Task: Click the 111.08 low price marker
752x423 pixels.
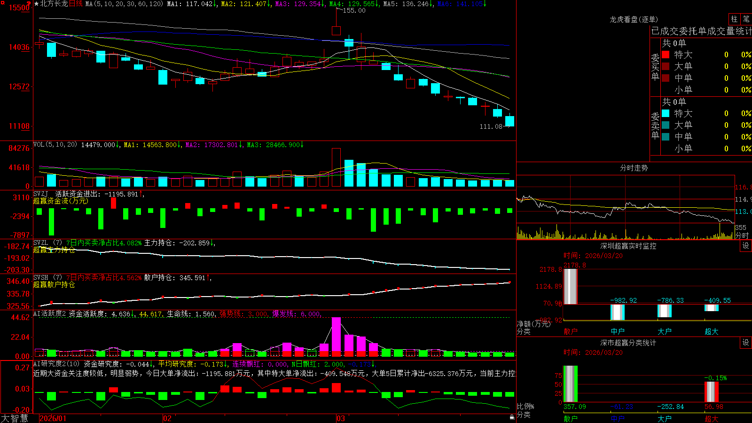Action: [491, 126]
